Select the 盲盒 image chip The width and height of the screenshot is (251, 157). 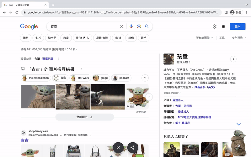[60, 78]
